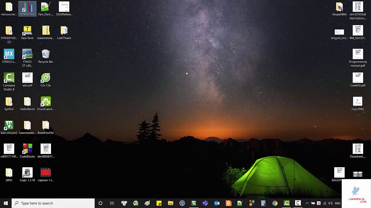Select the HelloWorld folder

pos(27,104)
